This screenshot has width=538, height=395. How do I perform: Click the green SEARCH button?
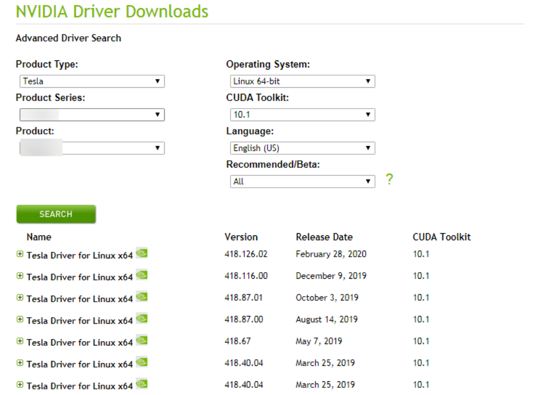point(56,214)
